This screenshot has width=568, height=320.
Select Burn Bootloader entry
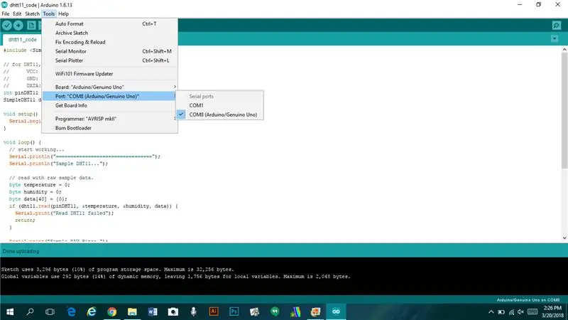coord(109,128)
